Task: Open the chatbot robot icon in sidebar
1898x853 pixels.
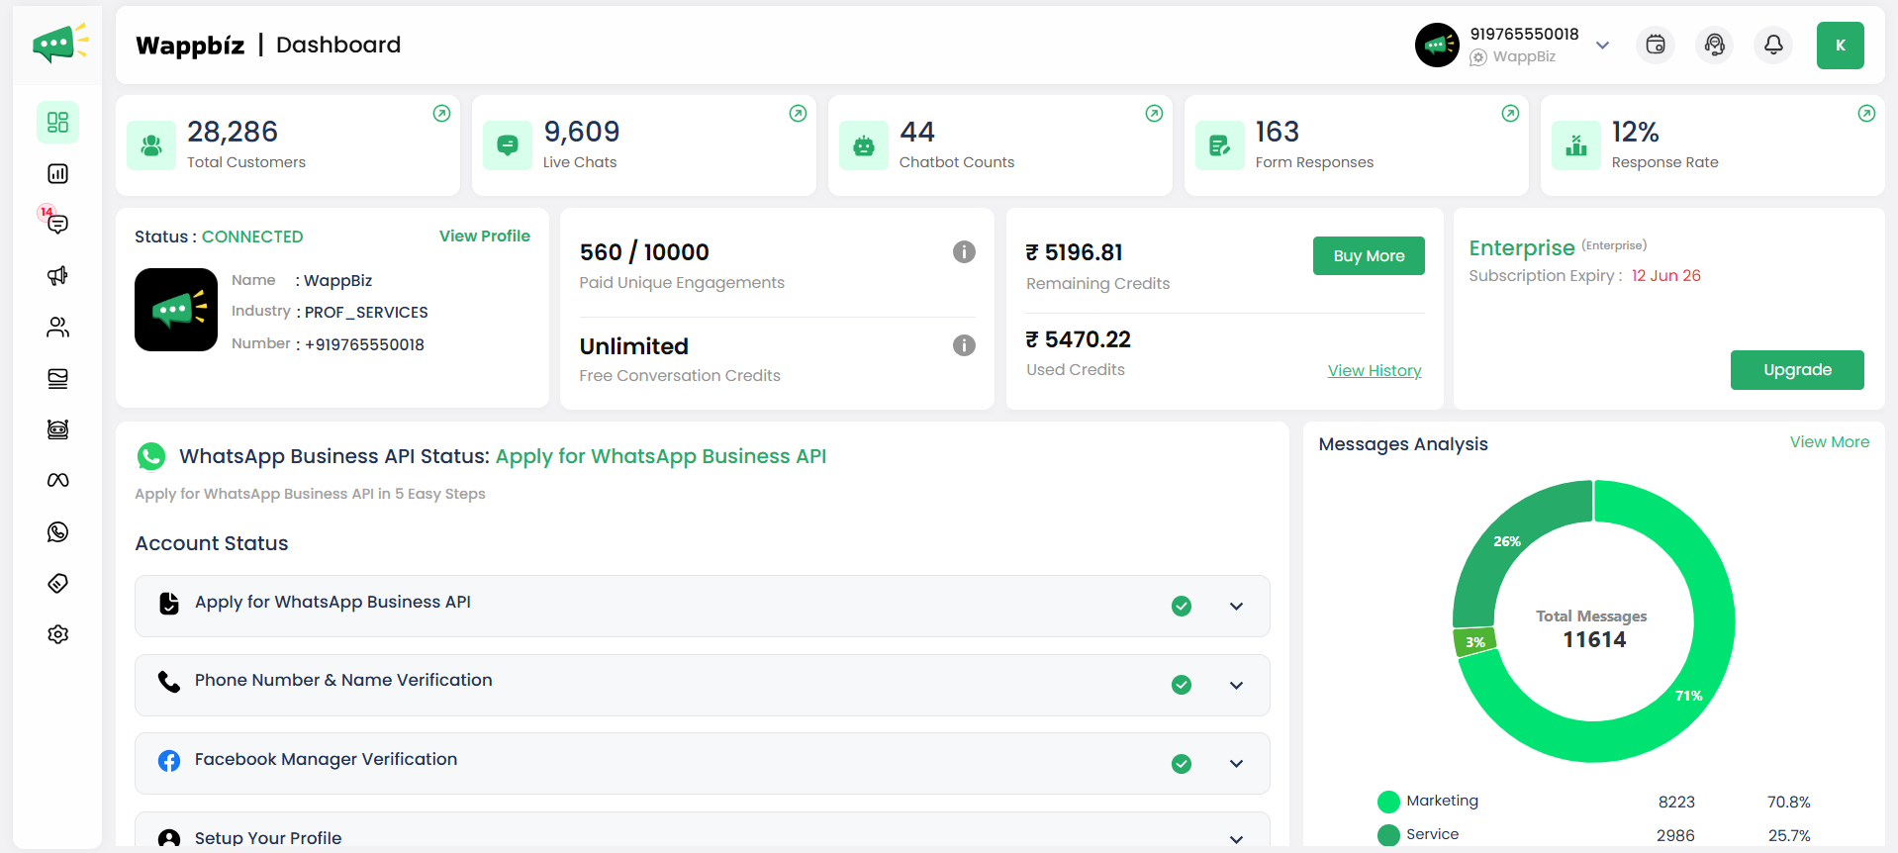Action: click(58, 429)
